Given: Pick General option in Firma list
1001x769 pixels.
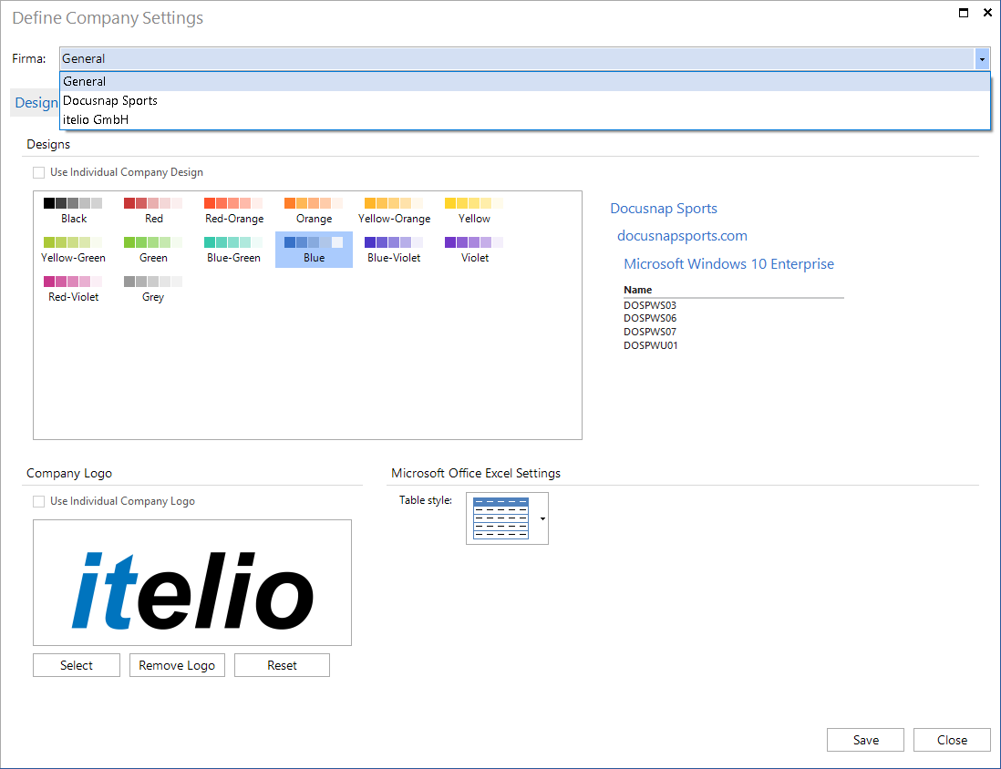Looking at the screenshot, I should [85, 81].
